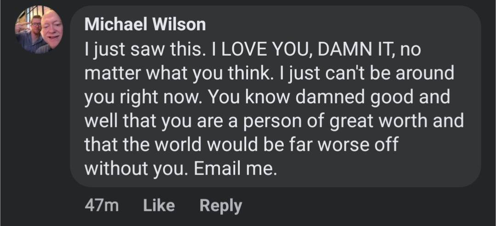This screenshot has height=226, width=496.
Task: Hit Like next to the 47m timestamp
Action: (x=159, y=205)
